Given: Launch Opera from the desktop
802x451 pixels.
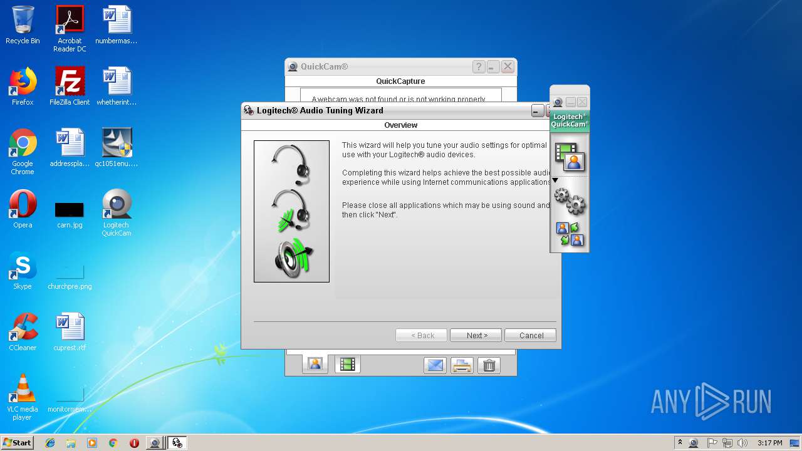Looking at the screenshot, I should pos(23,209).
